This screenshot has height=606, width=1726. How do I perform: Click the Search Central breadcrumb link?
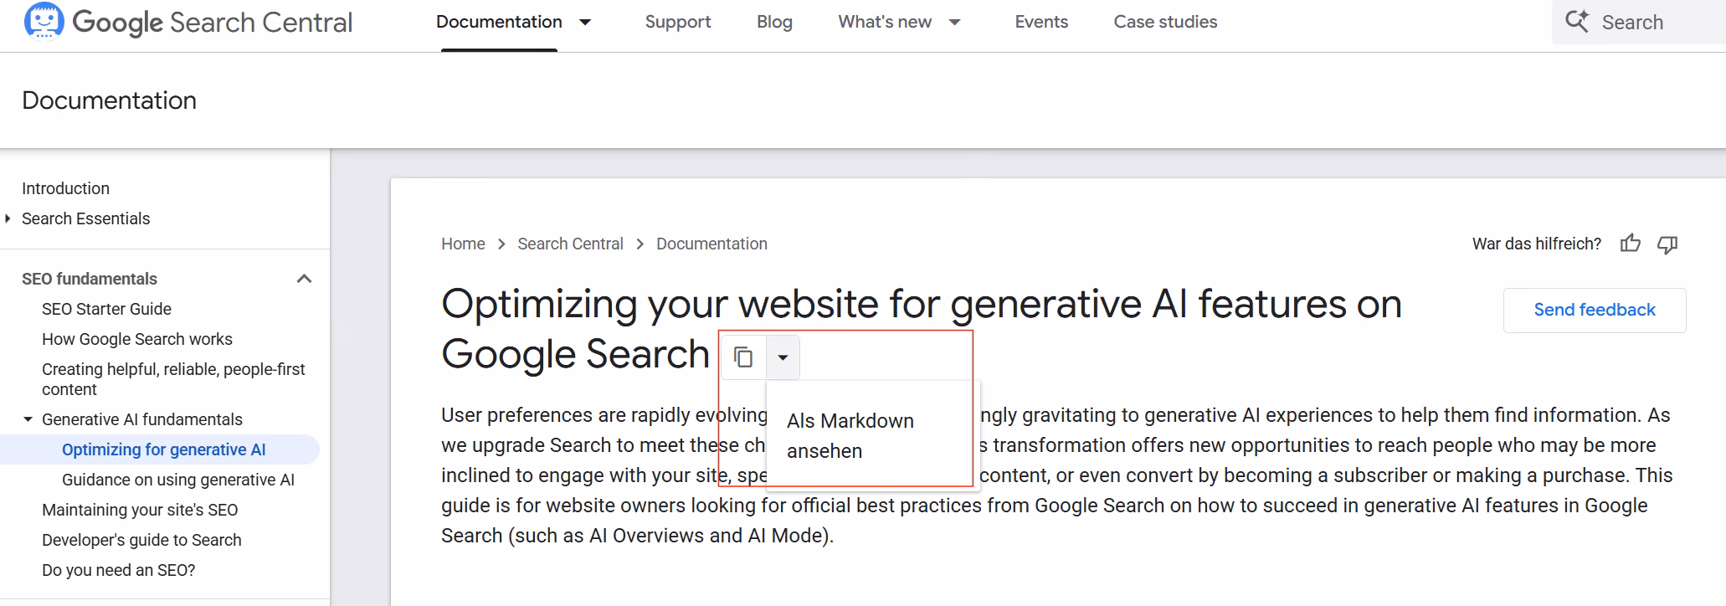pyautogui.click(x=570, y=244)
